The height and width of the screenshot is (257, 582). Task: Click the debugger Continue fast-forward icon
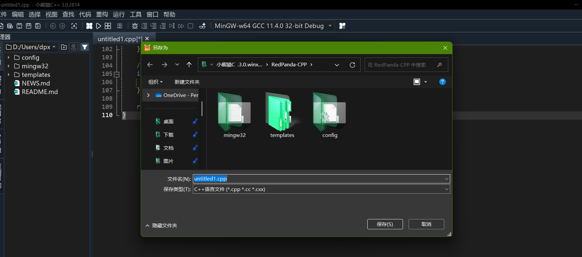(181, 26)
